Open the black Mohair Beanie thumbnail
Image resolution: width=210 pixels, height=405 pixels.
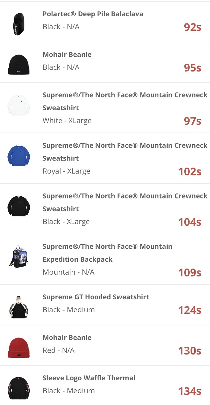pos(19,64)
